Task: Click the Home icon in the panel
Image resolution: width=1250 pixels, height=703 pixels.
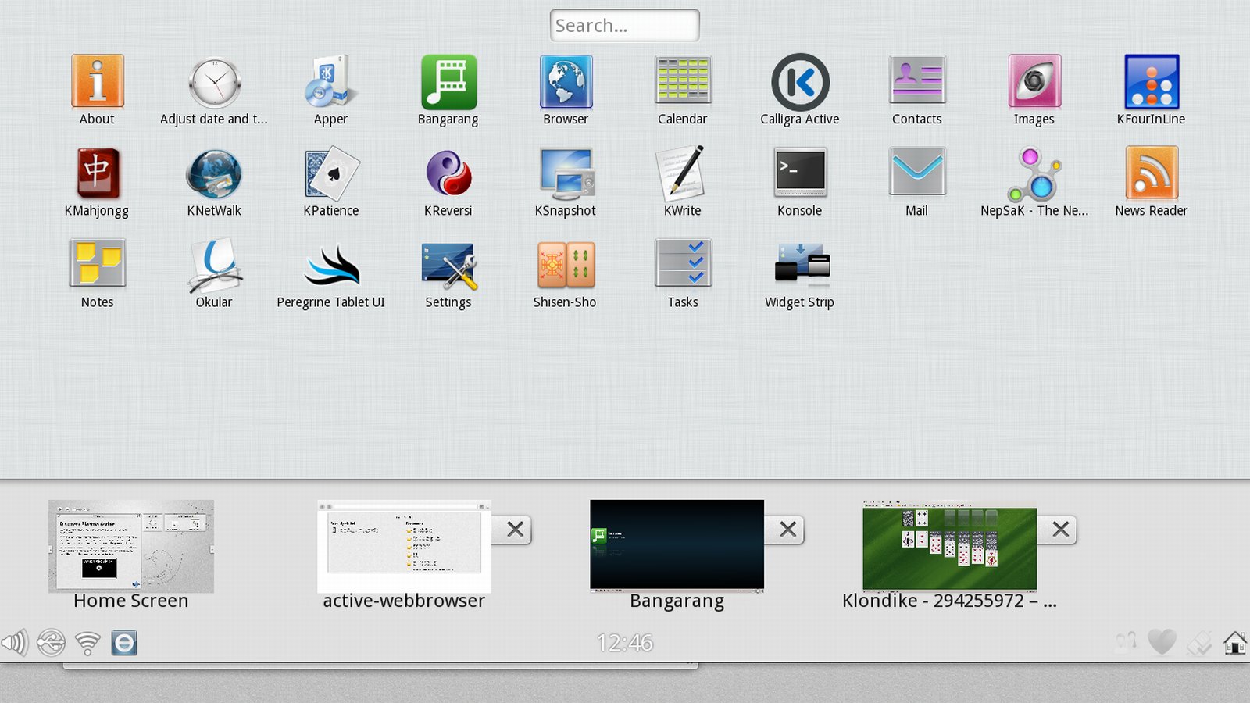Action: [1235, 643]
